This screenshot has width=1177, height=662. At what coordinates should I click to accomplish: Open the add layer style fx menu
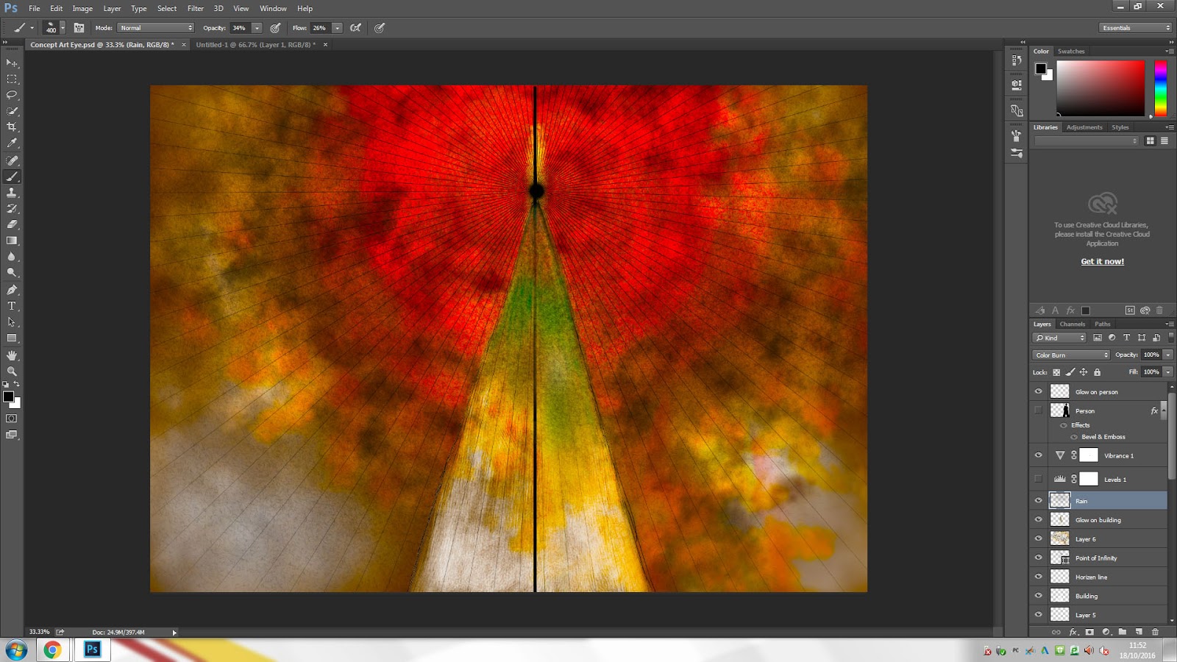coord(1073,632)
